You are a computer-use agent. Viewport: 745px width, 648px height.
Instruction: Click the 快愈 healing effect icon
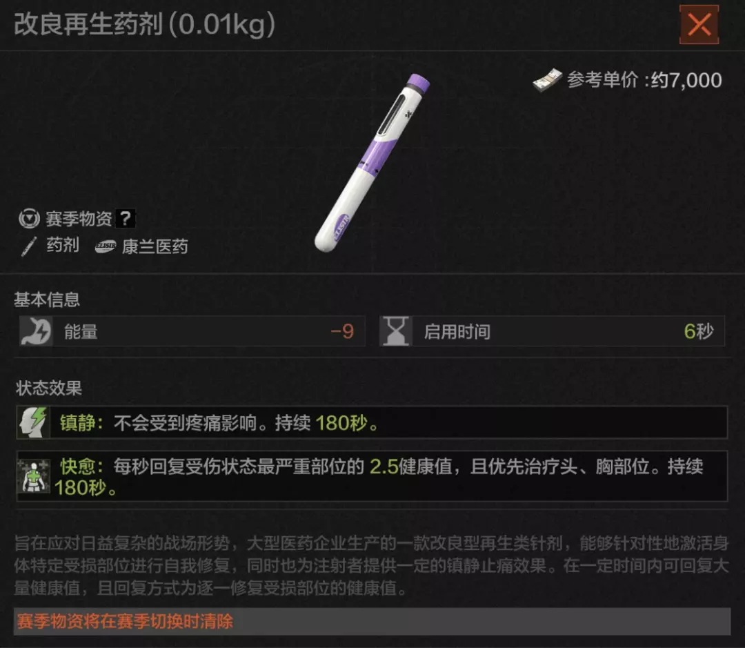point(33,476)
